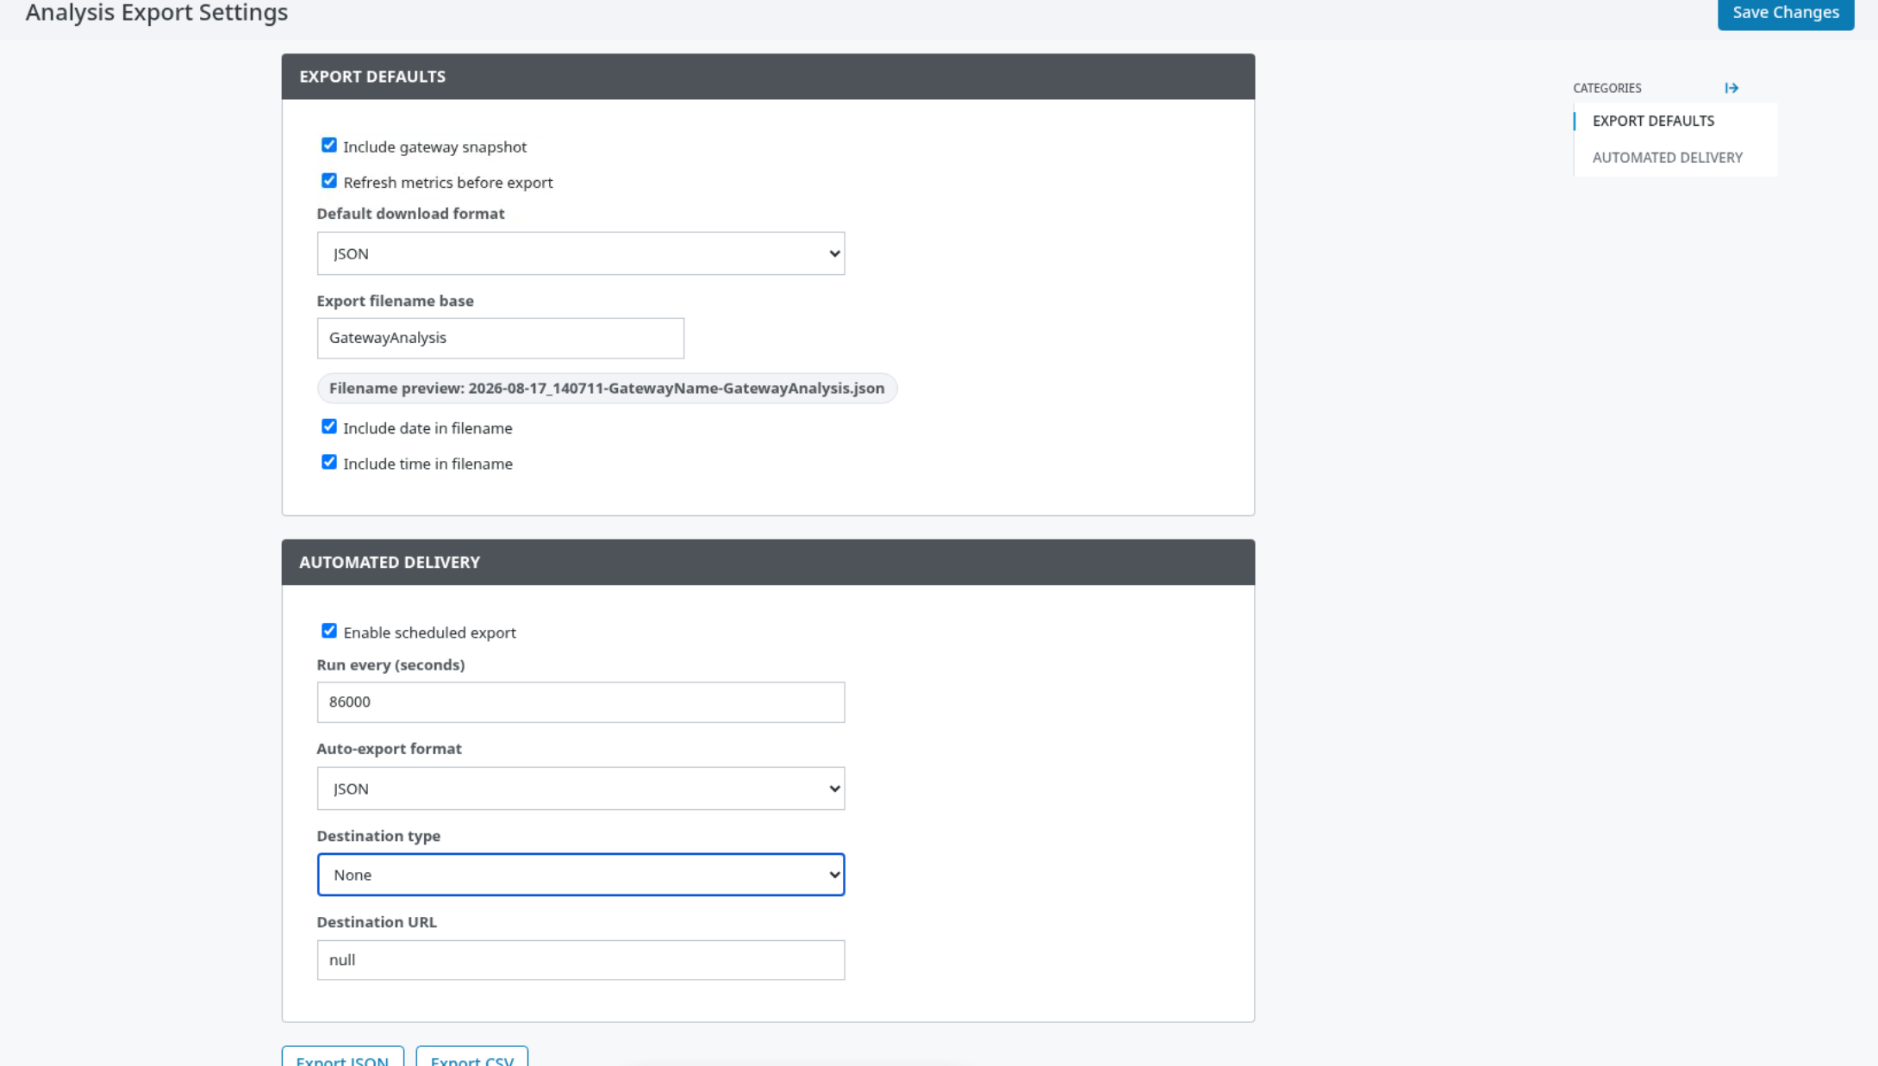The width and height of the screenshot is (1878, 1066).
Task: Disable Include date in filename
Action: click(328, 427)
